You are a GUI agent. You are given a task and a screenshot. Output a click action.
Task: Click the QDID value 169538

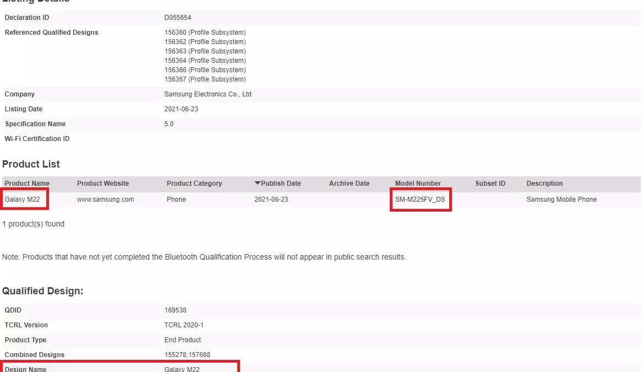175,310
